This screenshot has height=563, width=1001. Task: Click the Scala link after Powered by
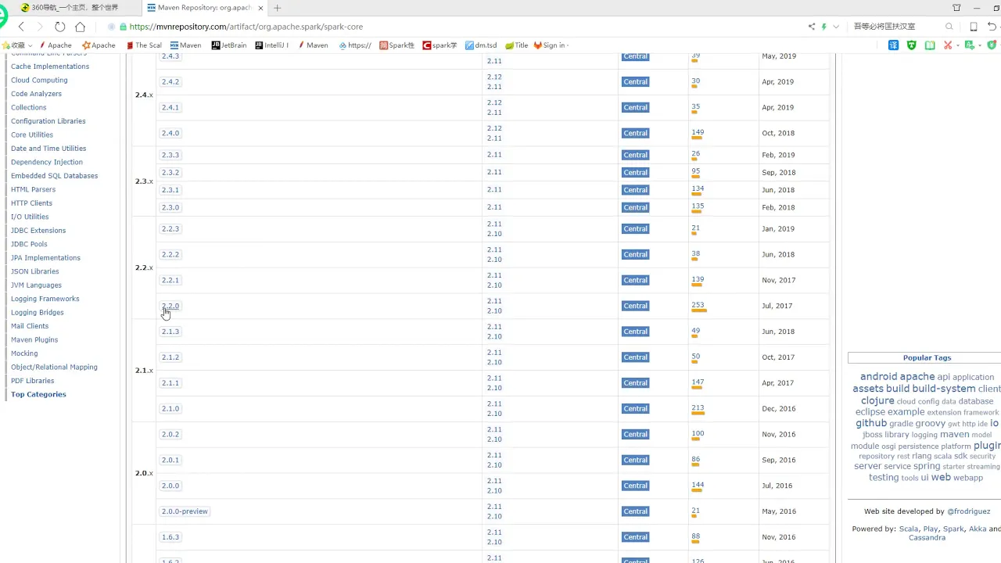pyautogui.click(x=909, y=529)
